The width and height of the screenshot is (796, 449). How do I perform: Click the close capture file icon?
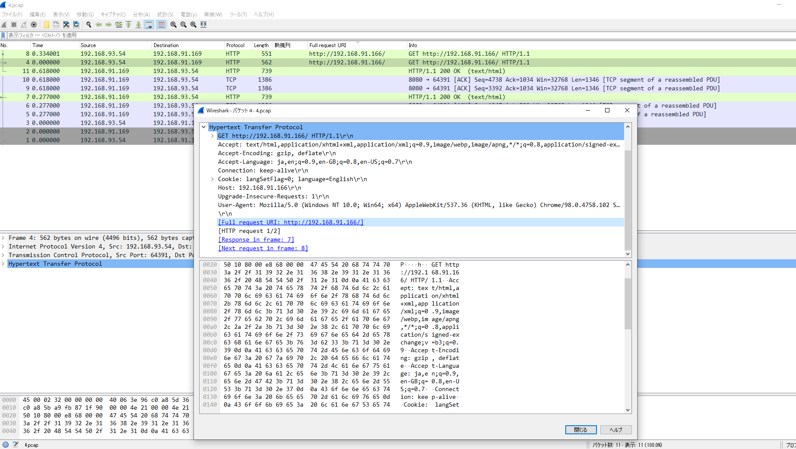(66, 25)
